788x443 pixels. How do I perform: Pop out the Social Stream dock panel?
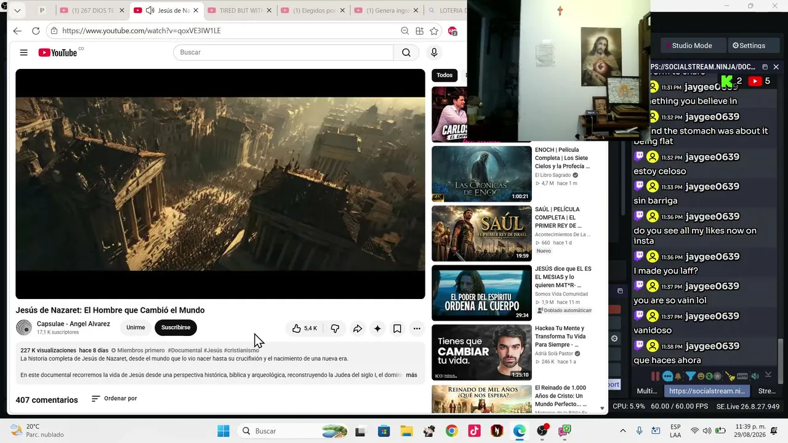[x=765, y=66]
